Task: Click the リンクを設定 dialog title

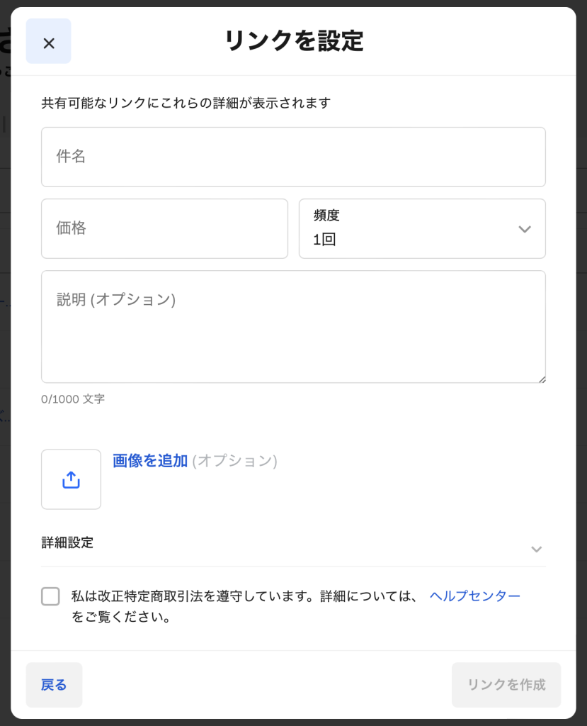Action: pos(293,41)
